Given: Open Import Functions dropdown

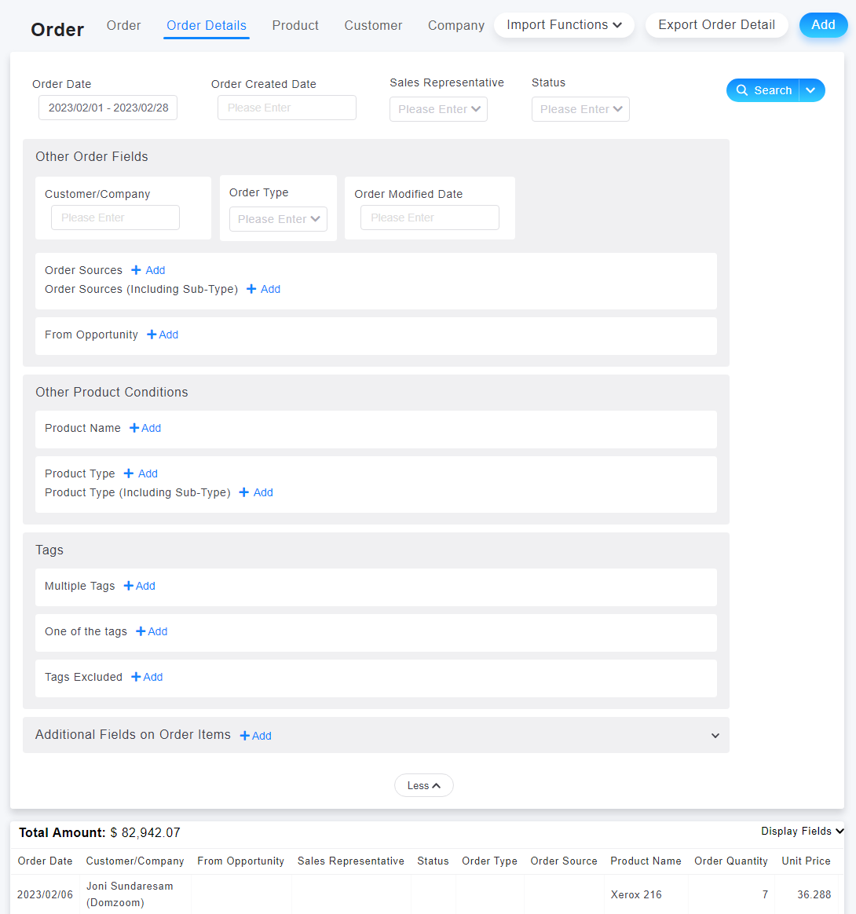Looking at the screenshot, I should click(564, 25).
